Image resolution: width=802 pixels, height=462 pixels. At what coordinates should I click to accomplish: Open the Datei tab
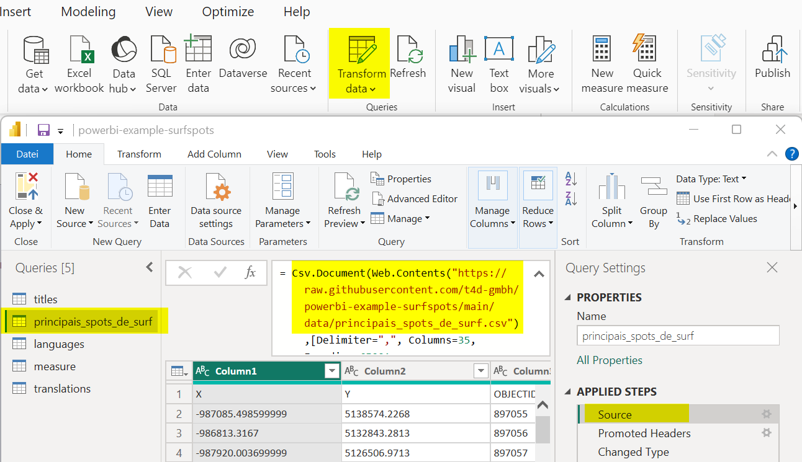point(27,154)
